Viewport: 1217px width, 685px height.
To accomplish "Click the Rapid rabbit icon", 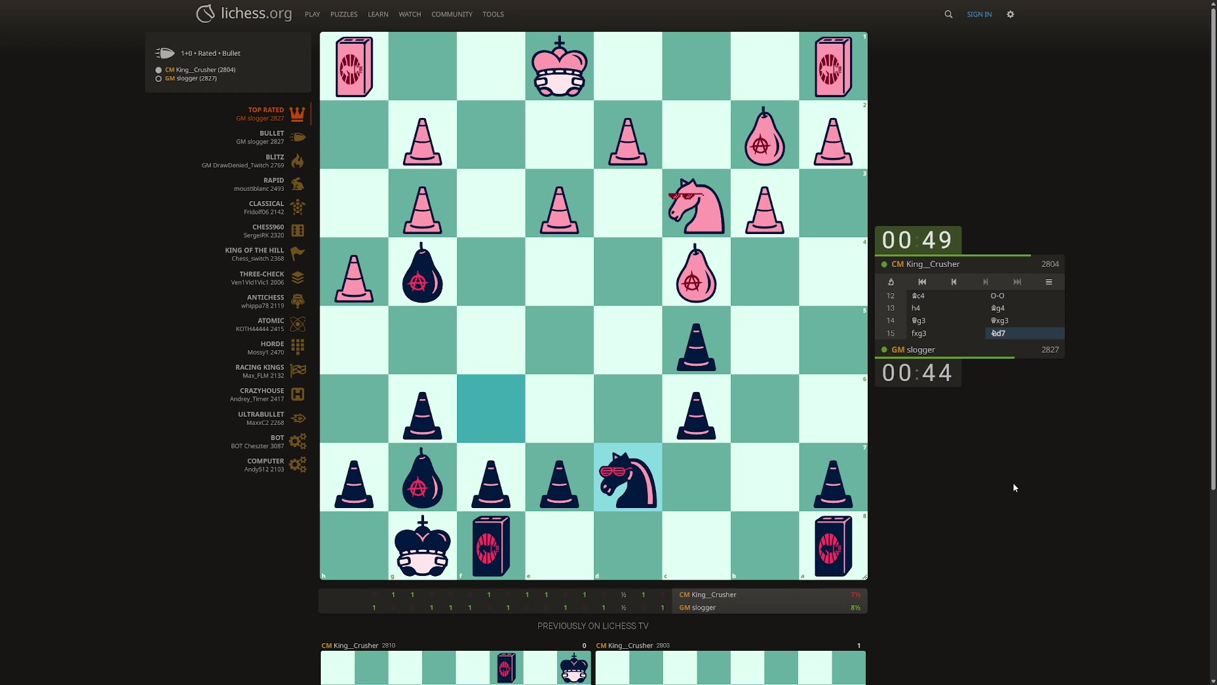I will tap(297, 184).
